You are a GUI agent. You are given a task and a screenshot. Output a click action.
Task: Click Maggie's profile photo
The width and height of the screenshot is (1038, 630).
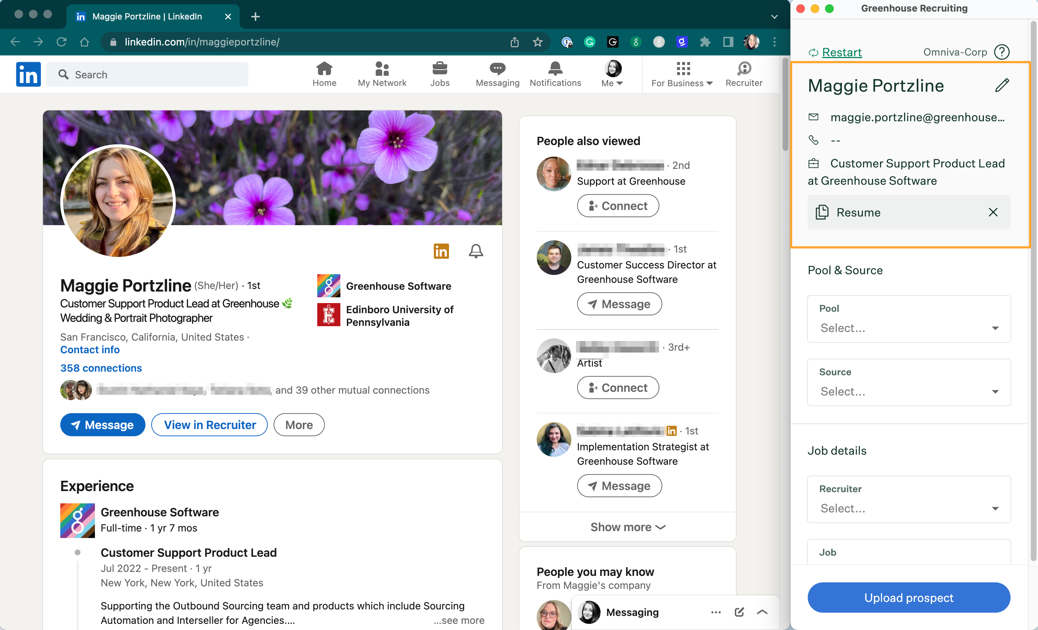click(118, 201)
